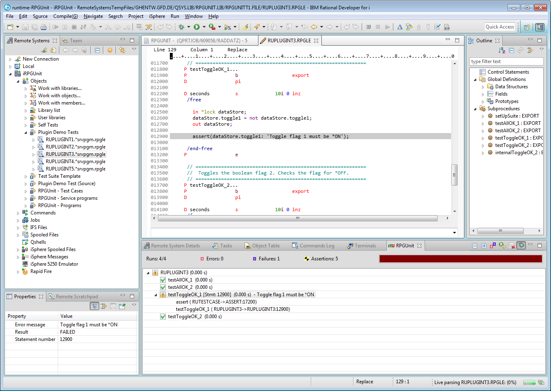Rerun the test with the green rerun icon
The height and width of the screenshot is (391, 551).
[501, 245]
